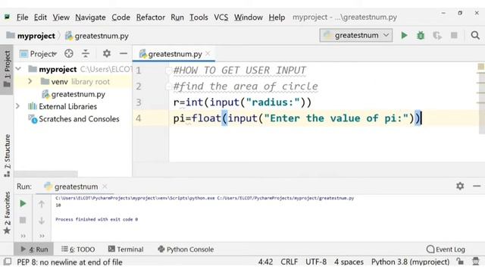Open the Tools menu

(x=199, y=17)
